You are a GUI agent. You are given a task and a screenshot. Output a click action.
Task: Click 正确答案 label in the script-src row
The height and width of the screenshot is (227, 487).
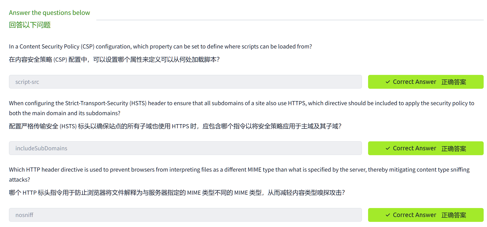454,82
